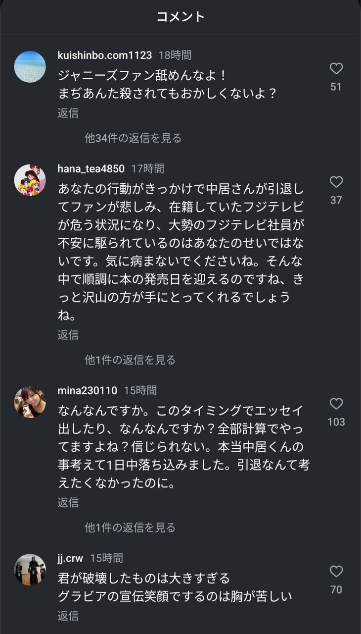Like the comment from mina230110
The height and width of the screenshot is (634, 361).
click(336, 404)
